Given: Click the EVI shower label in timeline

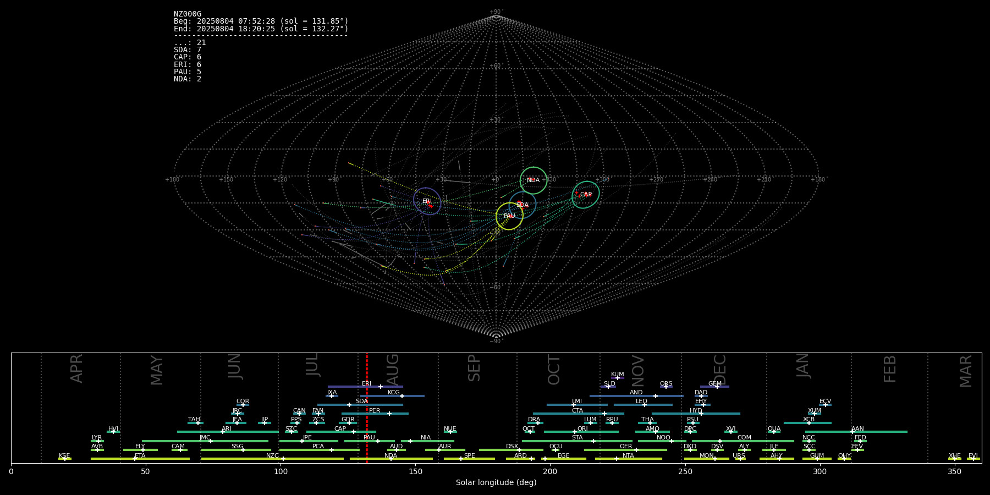Looking at the screenshot, I should (x=973, y=456).
